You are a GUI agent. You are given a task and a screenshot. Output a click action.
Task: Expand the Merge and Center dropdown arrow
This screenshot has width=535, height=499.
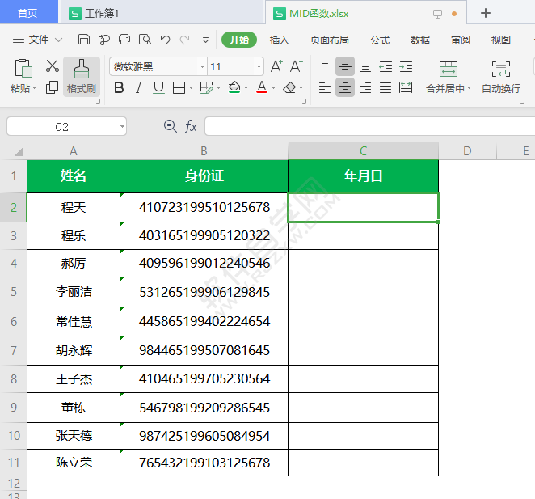469,88
